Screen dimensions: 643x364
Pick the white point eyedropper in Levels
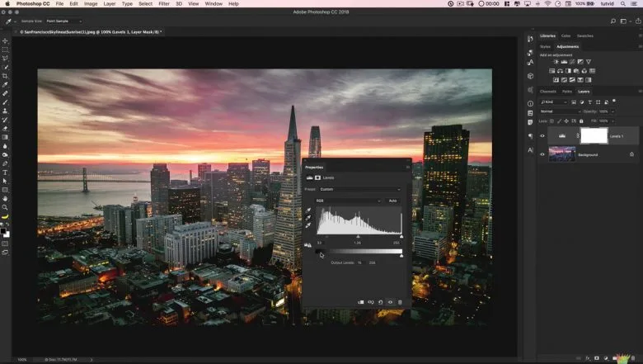point(308,225)
